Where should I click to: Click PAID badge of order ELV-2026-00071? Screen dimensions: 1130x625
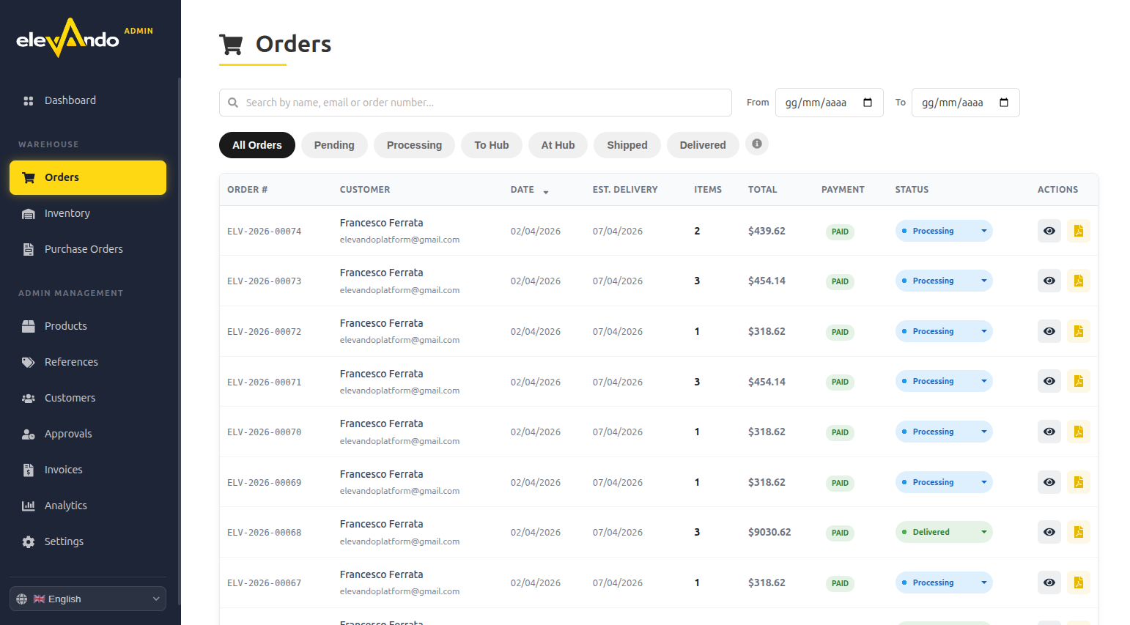tap(840, 382)
